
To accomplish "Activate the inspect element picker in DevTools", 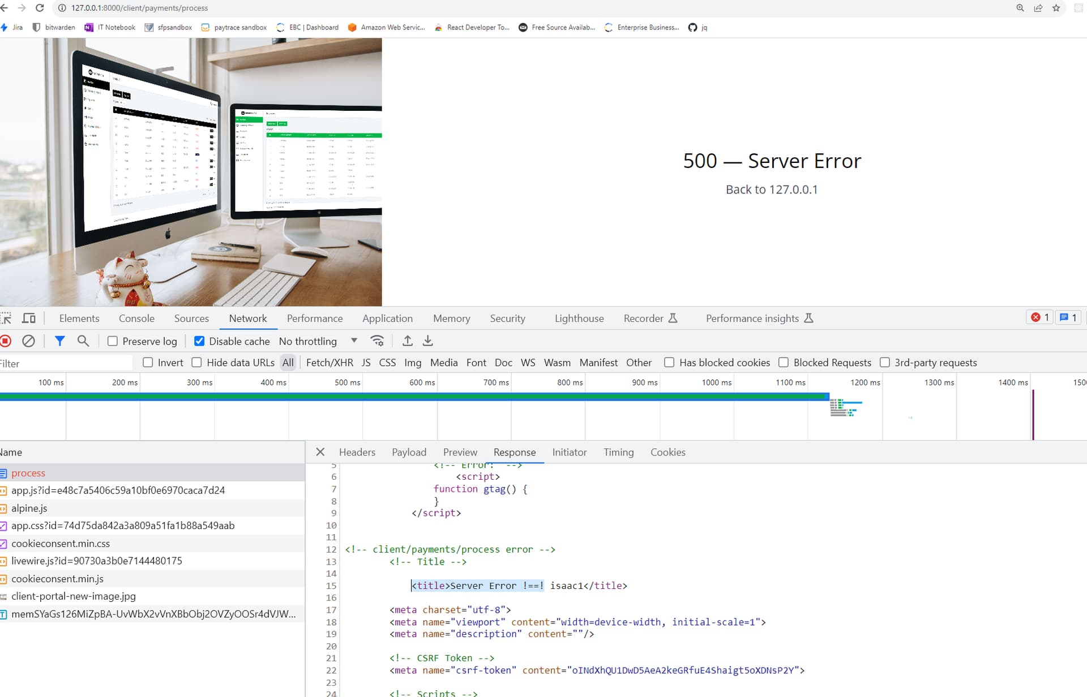I will (x=6, y=319).
